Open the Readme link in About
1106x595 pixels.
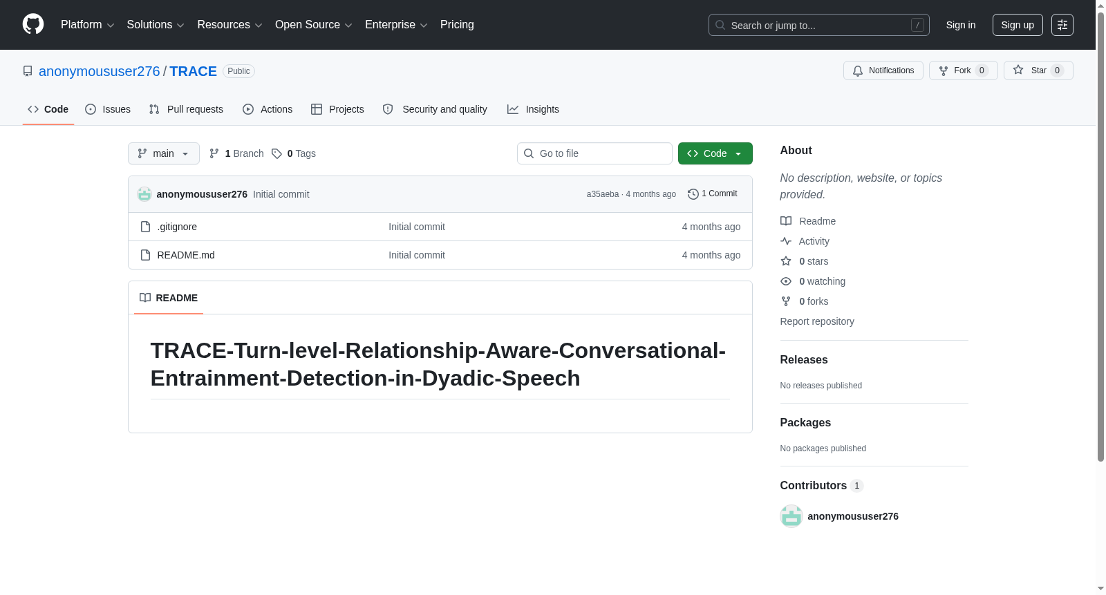808,221
